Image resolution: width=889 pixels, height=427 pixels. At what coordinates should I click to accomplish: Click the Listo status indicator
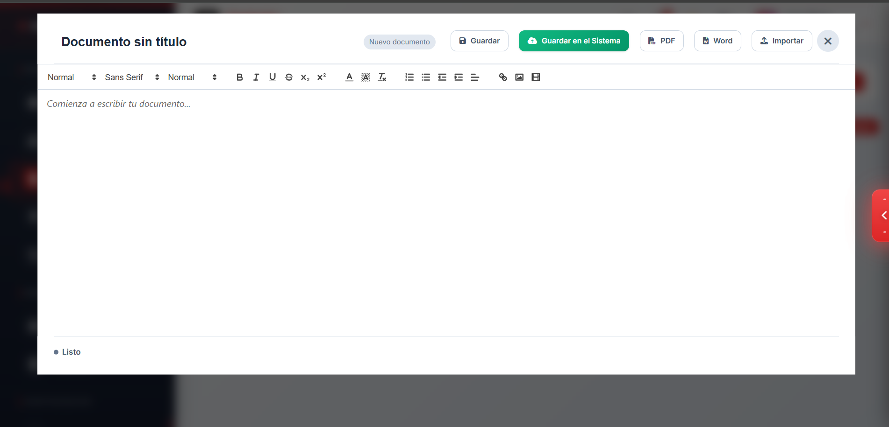(x=67, y=352)
